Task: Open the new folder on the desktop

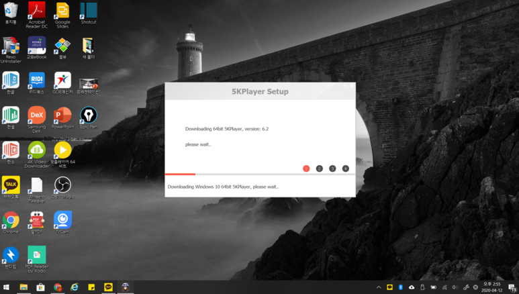Action: point(89,48)
